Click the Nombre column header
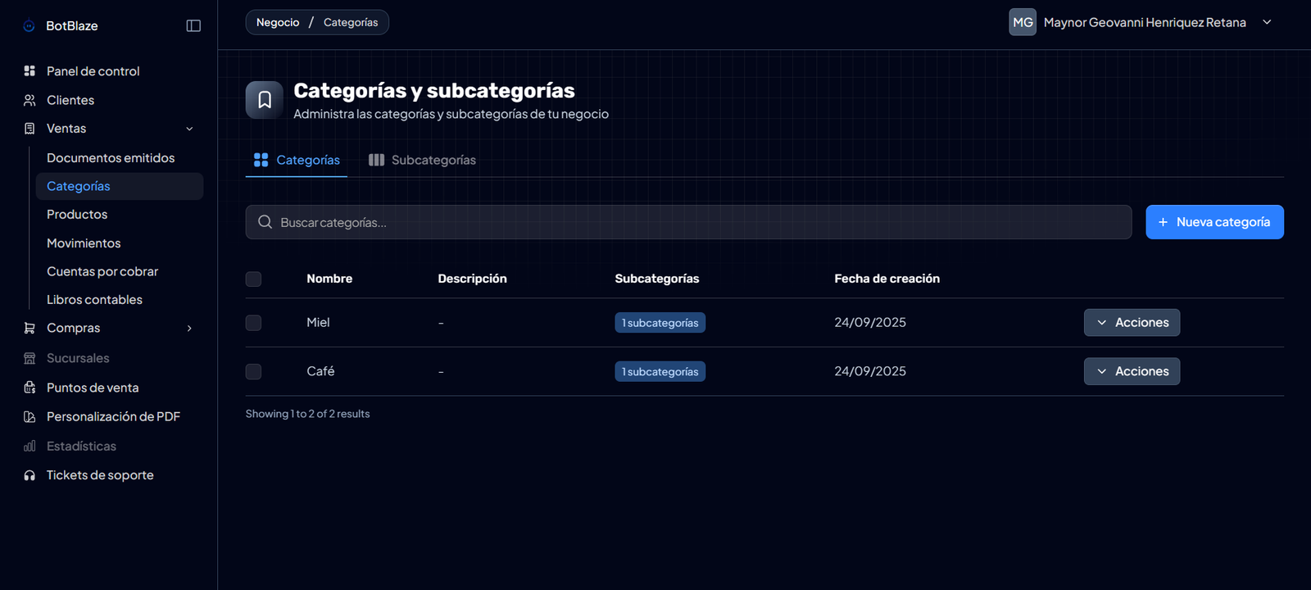 tap(329, 279)
